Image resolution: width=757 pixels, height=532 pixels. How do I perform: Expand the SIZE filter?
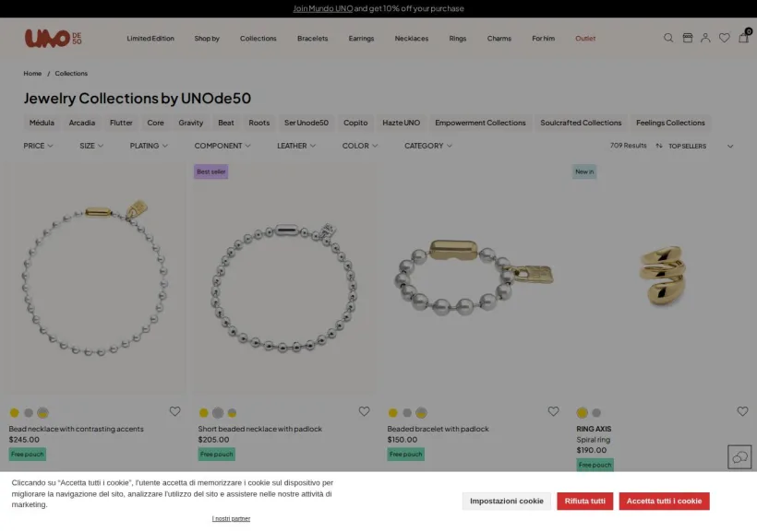point(91,146)
